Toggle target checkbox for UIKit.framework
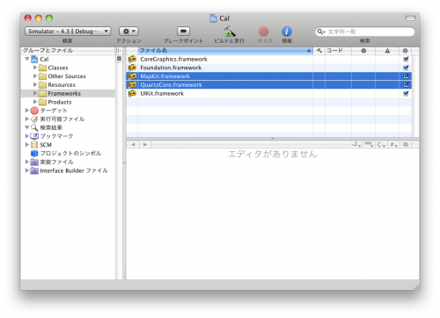 pos(406,93)
